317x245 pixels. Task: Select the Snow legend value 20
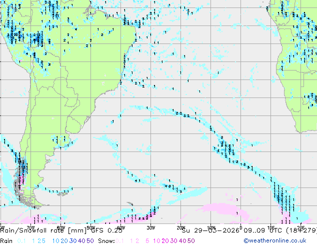point(165,241)
